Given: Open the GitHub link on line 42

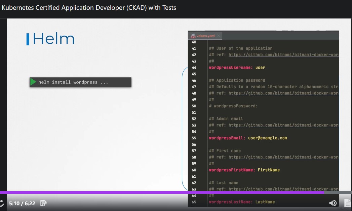Looking at the screenshot, I should [x=283, y=55].
